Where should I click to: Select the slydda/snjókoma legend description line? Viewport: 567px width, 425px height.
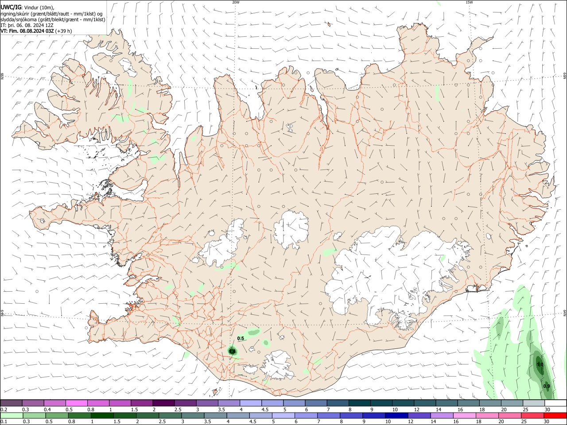53,19
